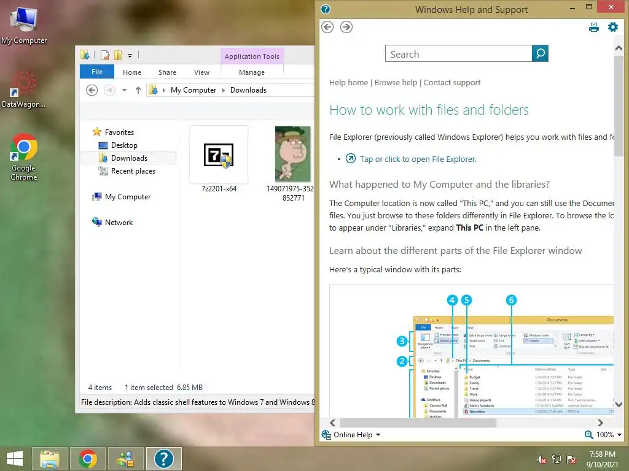Image resolution: width=629 pixels, height=471 pixels.
Task: Select the 7z2201-x64 installer file
Action: [219, 159]
